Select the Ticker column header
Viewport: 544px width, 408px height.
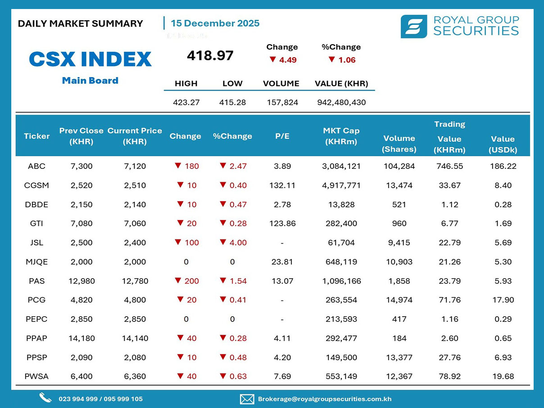pyautogui.click(x=36, y=136)
